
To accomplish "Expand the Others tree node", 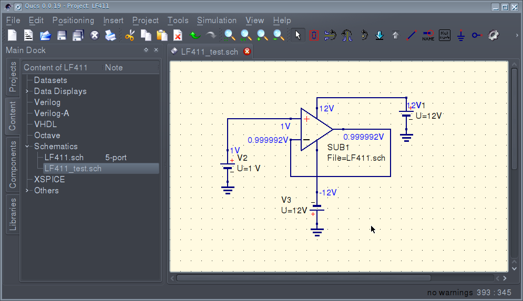I will [x=27, y=191].
